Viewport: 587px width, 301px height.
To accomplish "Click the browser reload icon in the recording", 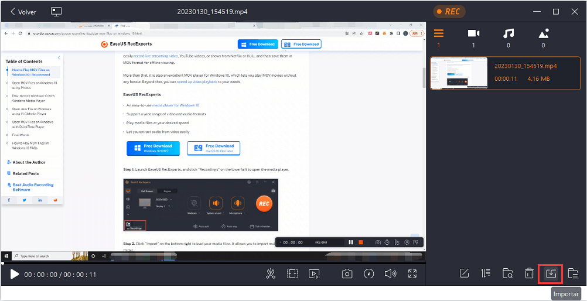I will pyautogui.click(x=20, y=33).
